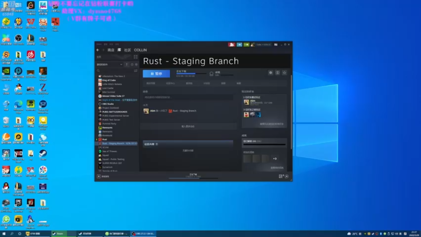Open advanced filter options icon beside search
Image resolution: width=421 pixels, height=237 pixels.
[136, 71]
